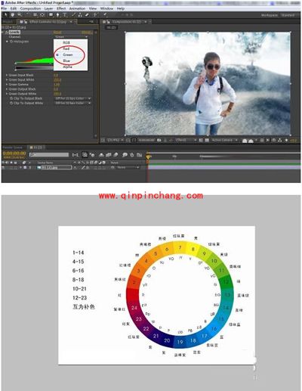The height and width of the screenshot is (391, 302).
Task: Select the Horizontal Type tool
Action: [65, 15]
